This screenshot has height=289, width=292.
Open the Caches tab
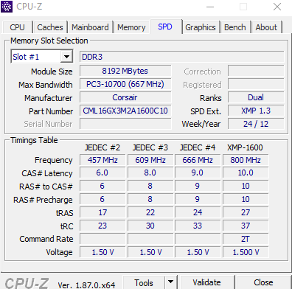tap(50, 27)
